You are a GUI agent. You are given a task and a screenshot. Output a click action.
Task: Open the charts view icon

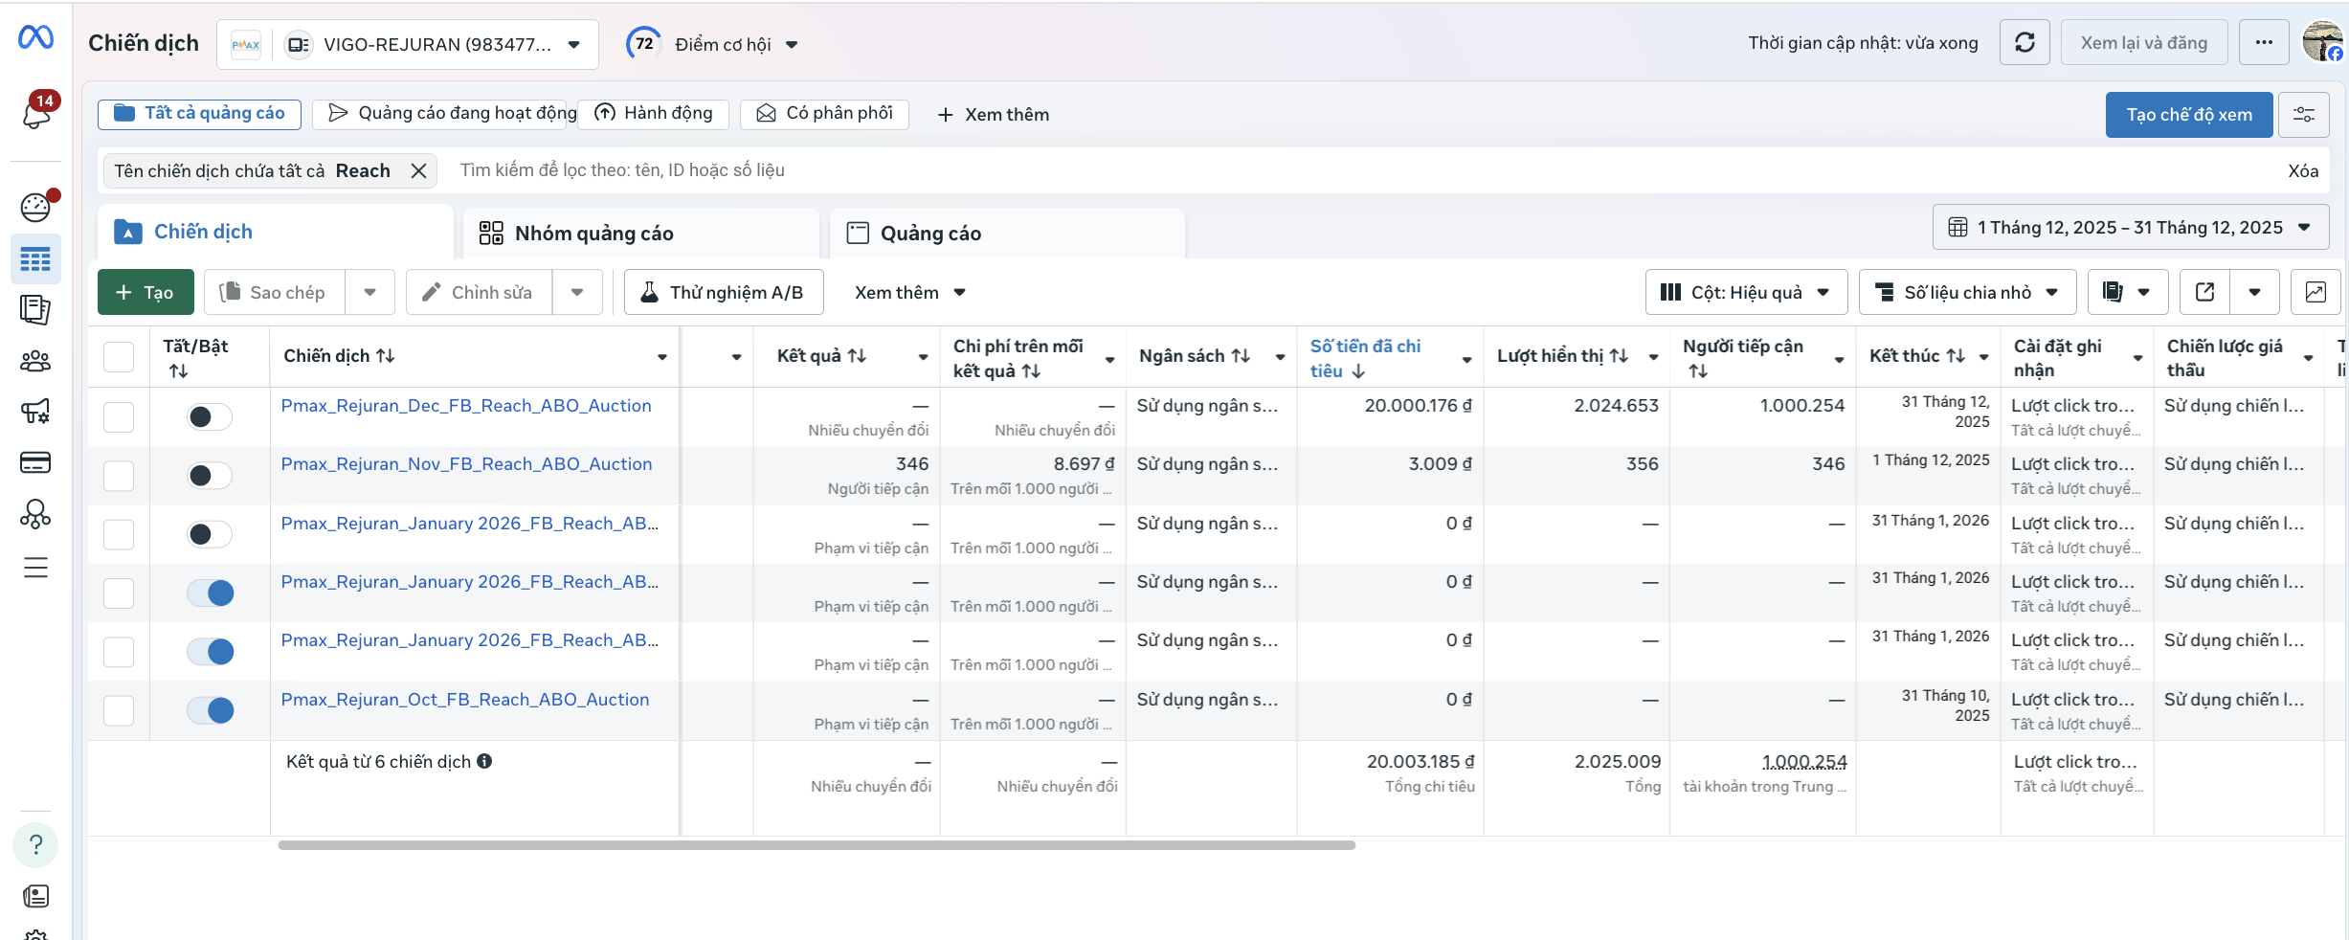coord(2315,292)
